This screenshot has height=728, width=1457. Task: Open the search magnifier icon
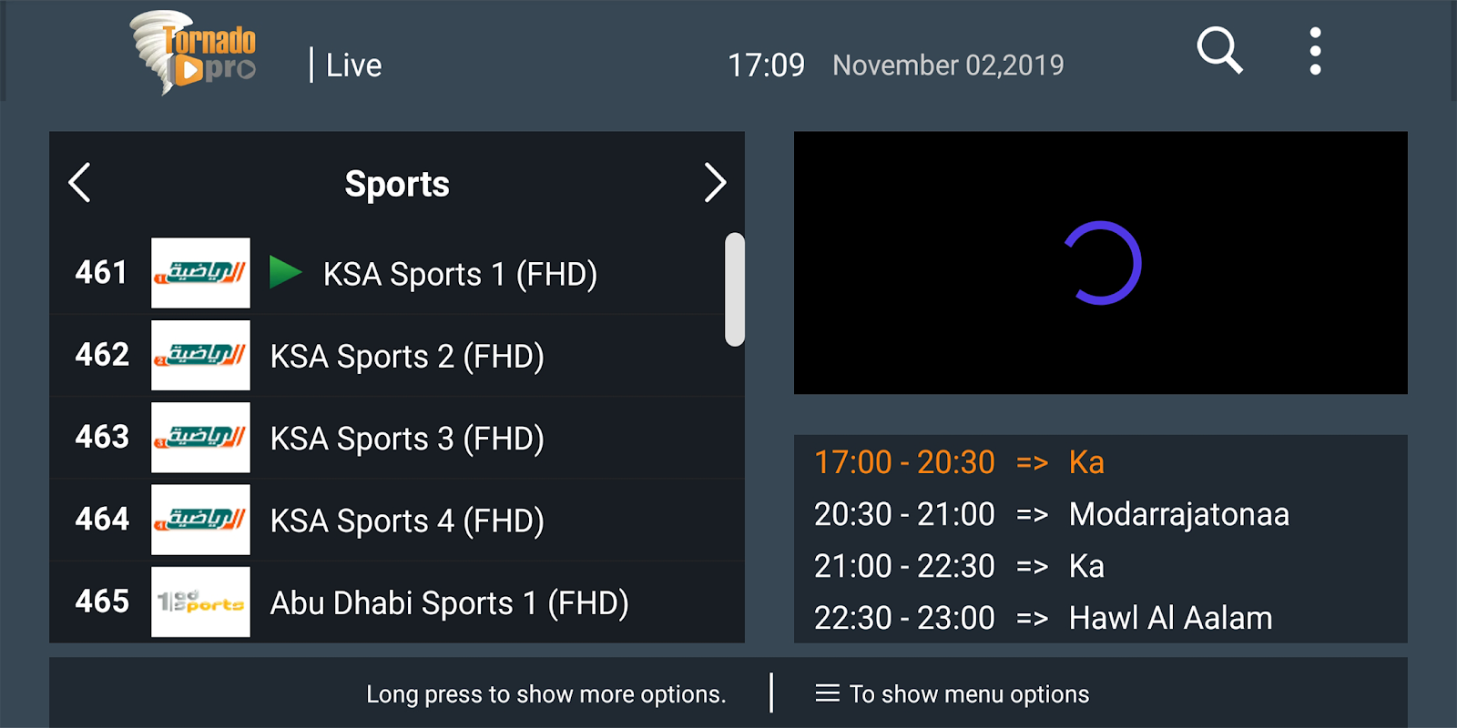click(1219, 50)
